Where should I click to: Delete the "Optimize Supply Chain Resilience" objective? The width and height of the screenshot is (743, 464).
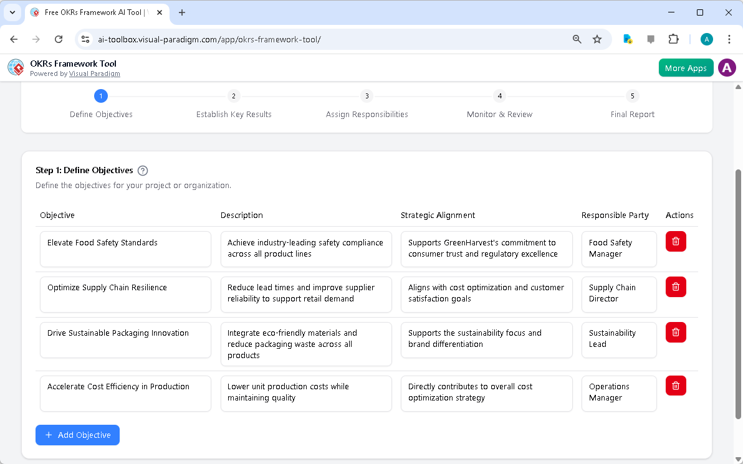click(x=675, y=286)
